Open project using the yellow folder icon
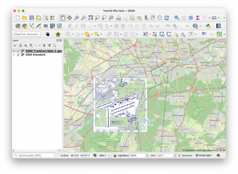Viewport: 238px width, 174px height. coord(24,18)
